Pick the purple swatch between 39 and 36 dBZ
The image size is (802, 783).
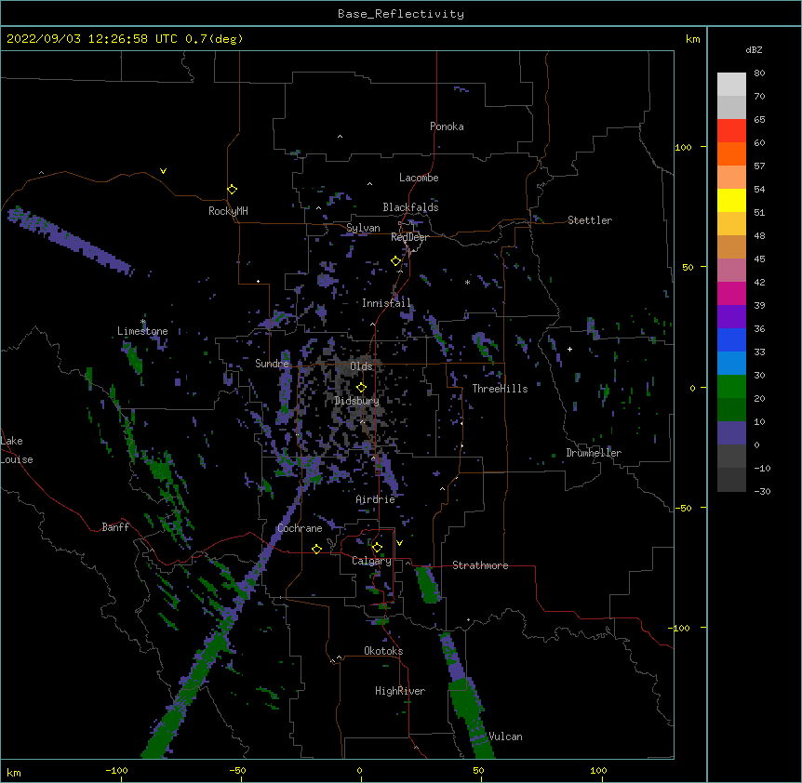[731, 316]
